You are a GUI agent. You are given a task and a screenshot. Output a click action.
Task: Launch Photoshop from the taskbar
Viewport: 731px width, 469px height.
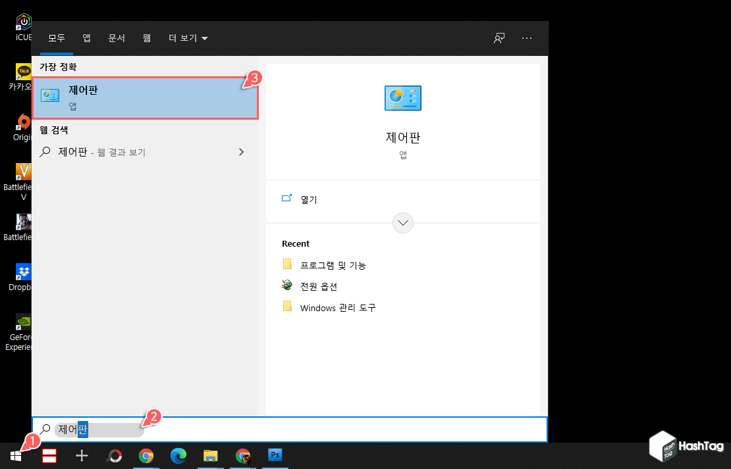click(x=275, y=455)
